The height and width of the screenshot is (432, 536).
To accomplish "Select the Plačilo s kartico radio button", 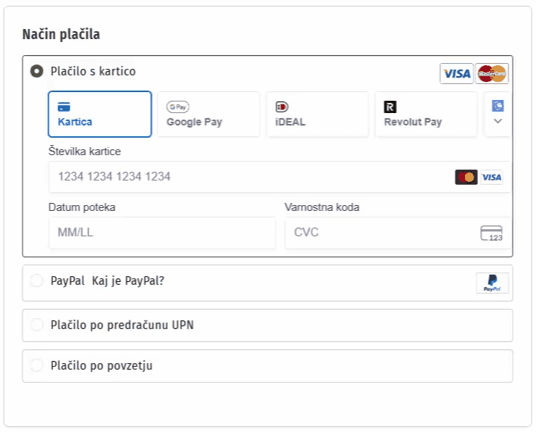I will (36, 71).
